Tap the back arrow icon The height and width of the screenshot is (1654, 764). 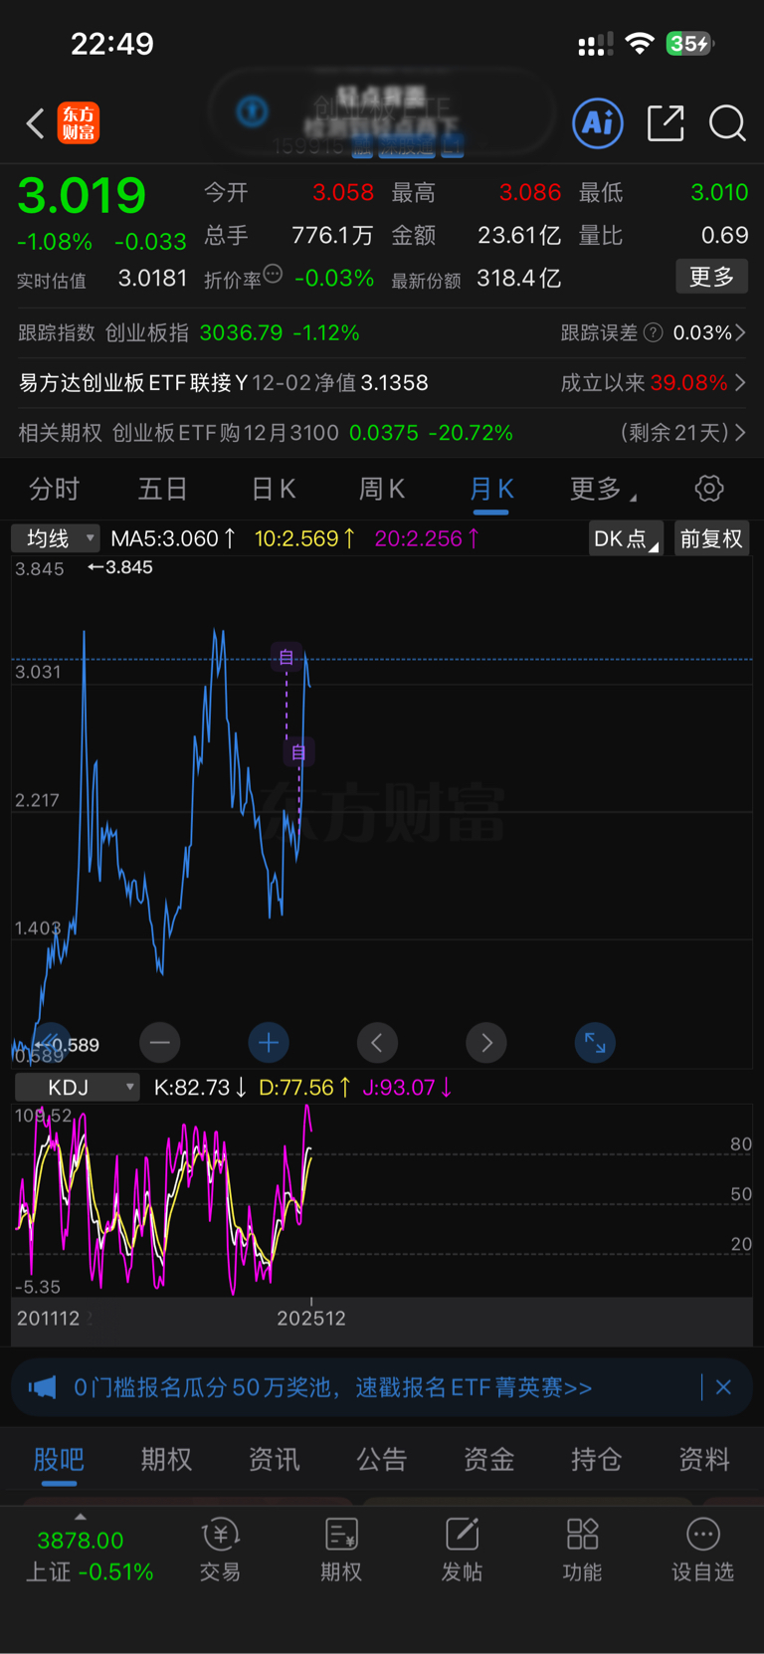[36, 123]
